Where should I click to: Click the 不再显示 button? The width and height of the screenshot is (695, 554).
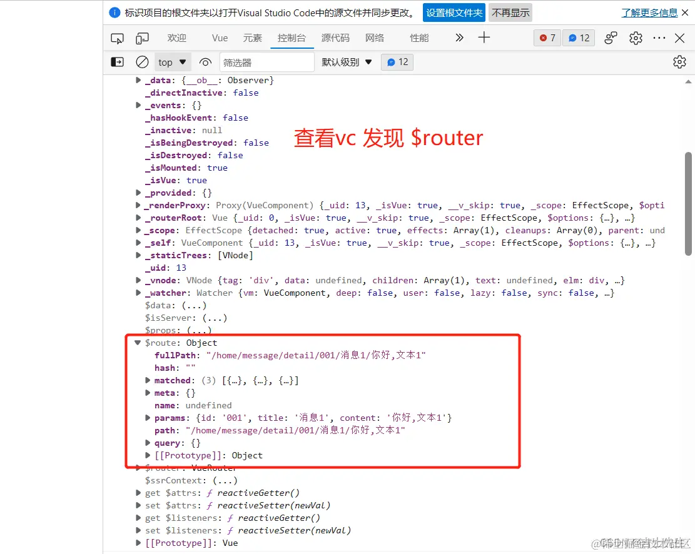coord(510,13)
